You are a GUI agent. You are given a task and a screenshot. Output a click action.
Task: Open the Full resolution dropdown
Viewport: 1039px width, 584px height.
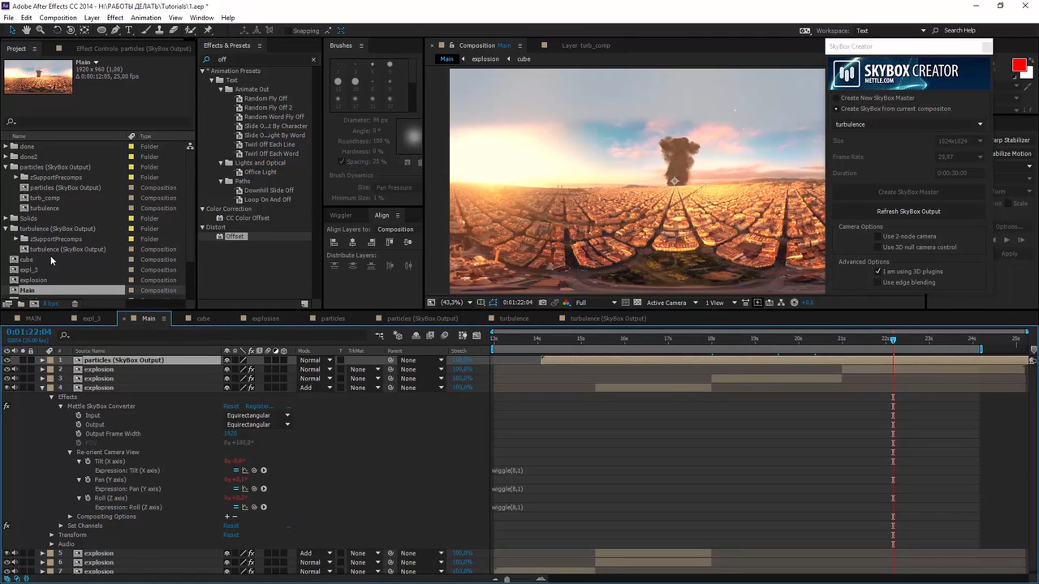point(596,303)
